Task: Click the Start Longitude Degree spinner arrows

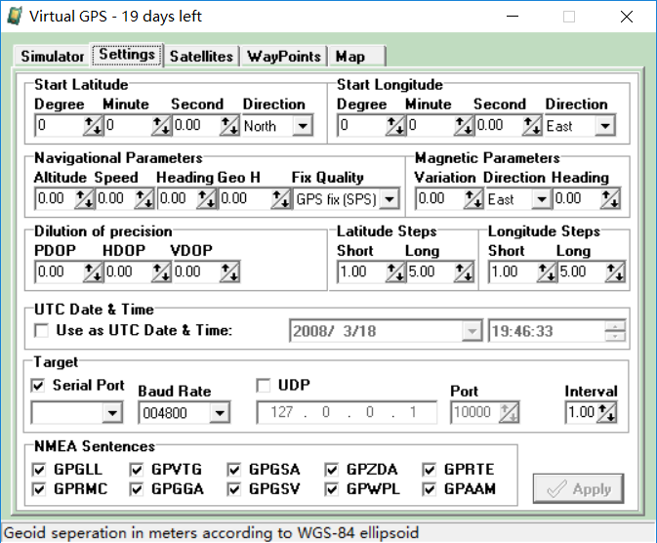Action: 395,125
